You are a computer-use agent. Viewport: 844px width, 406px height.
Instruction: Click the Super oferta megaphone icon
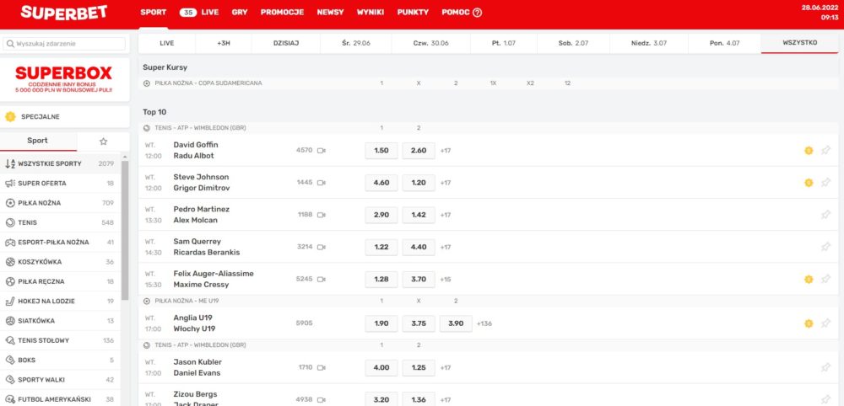[9, 183]
